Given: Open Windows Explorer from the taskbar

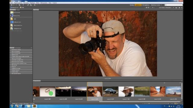Looking at the screenshot, I should click(x=29, y=106).
